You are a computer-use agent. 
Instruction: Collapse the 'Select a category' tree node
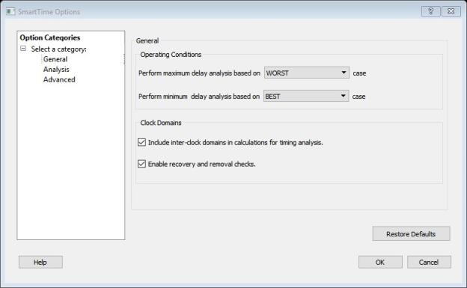pos(23,48)
